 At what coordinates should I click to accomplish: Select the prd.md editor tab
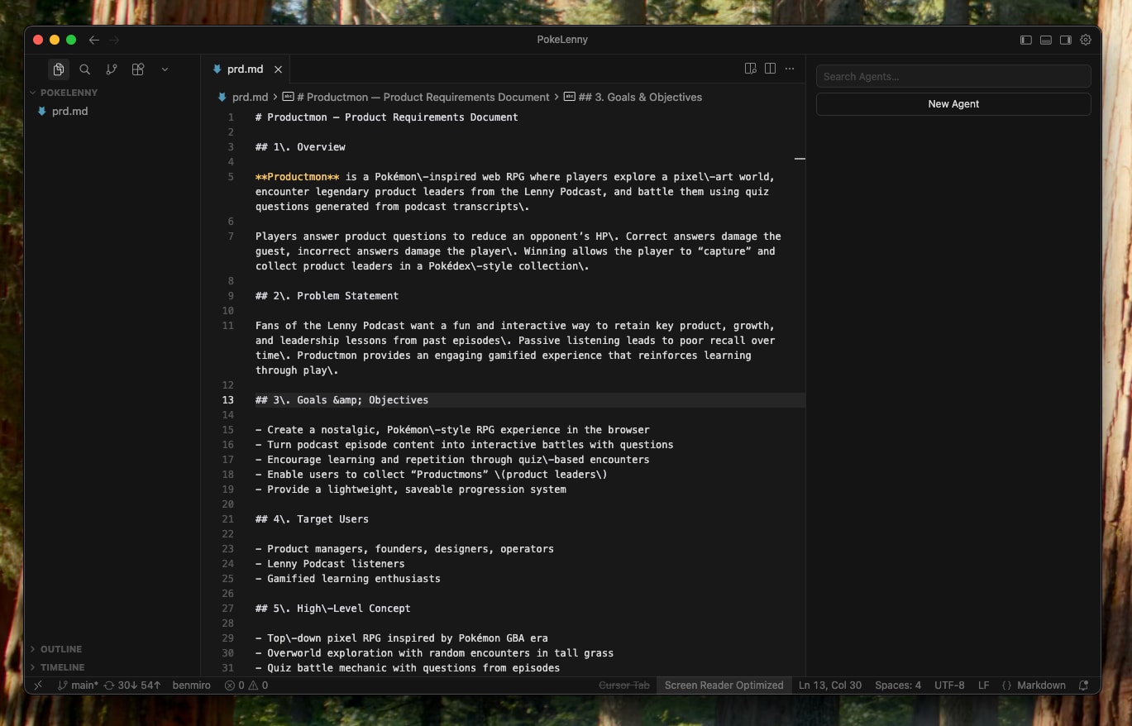tap(246, 69)
